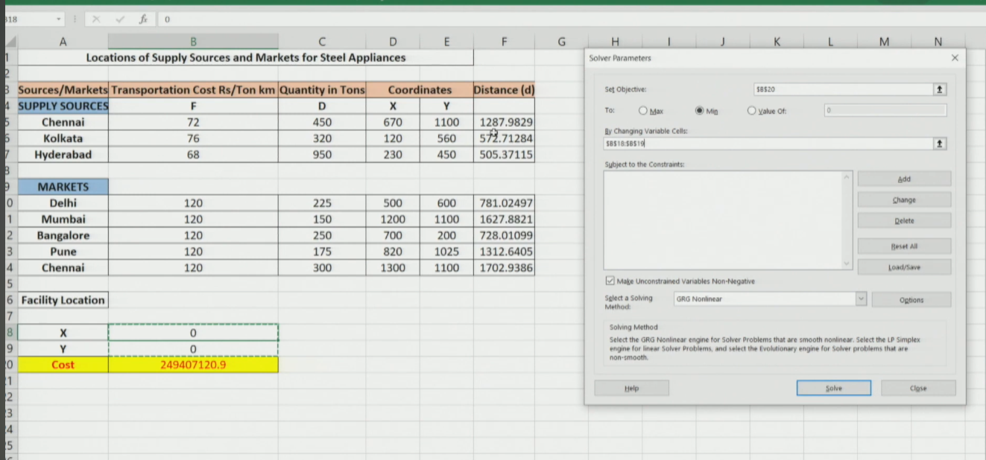Select the X facility location value cell
The image size is (986, 460).
193,333
